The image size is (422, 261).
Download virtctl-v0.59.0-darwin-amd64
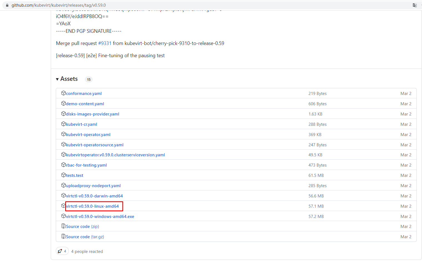(94, 196)
